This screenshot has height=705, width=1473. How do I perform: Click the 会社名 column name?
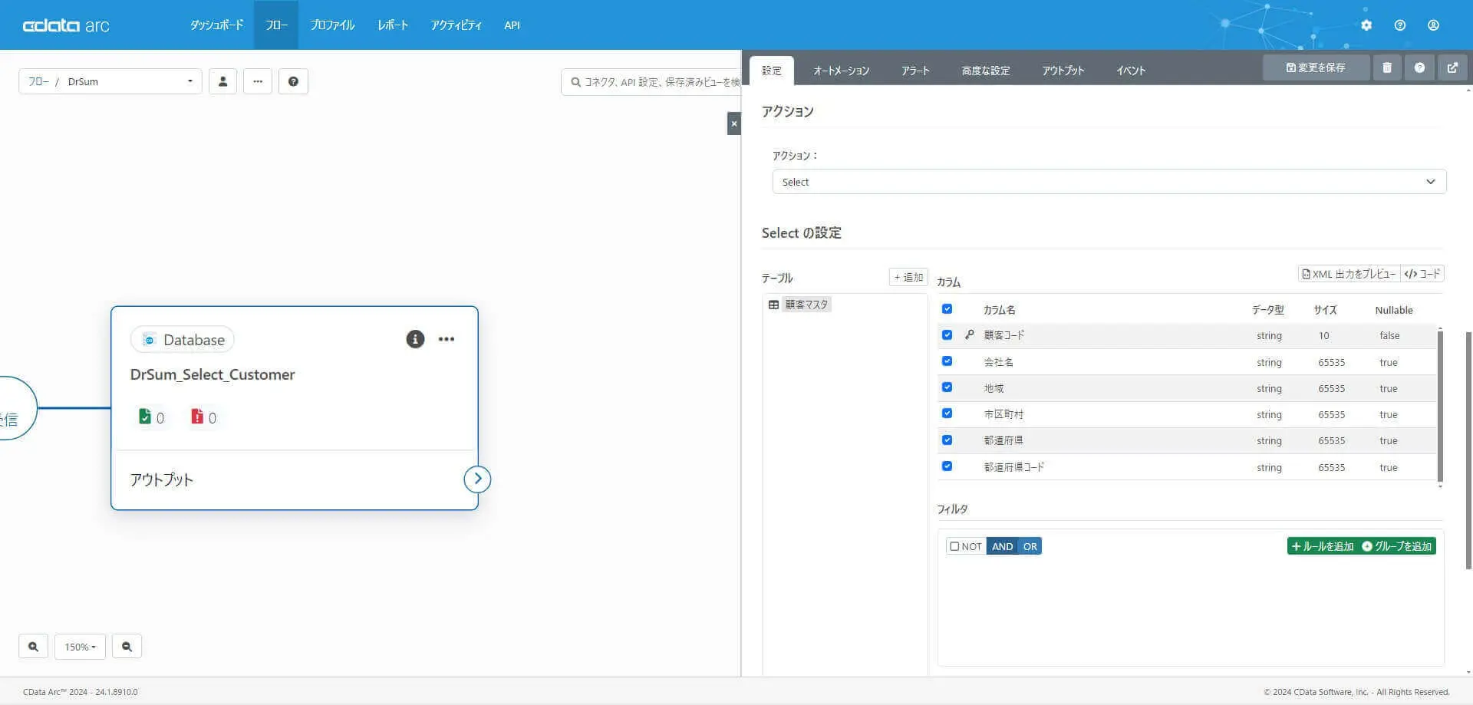click(x=998, y=362)
